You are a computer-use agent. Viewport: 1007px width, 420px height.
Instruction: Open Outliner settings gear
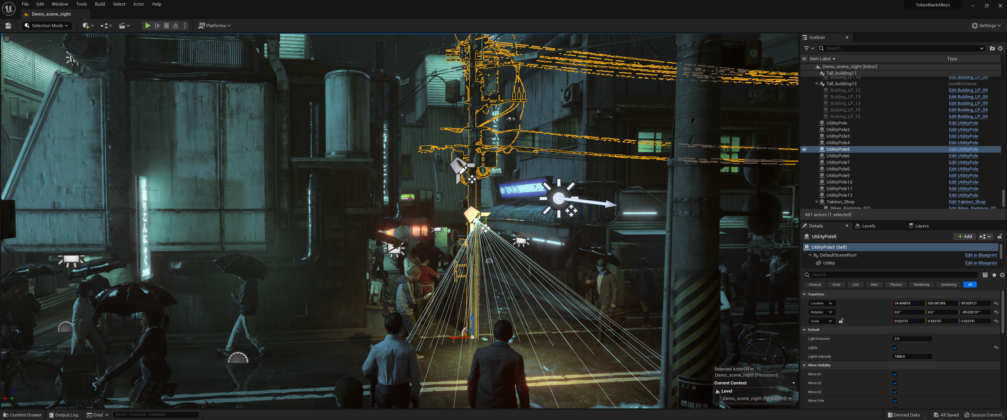pyautogui.click(x=1000, y=48)
